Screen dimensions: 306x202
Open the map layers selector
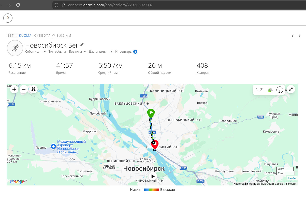(33, 89)
